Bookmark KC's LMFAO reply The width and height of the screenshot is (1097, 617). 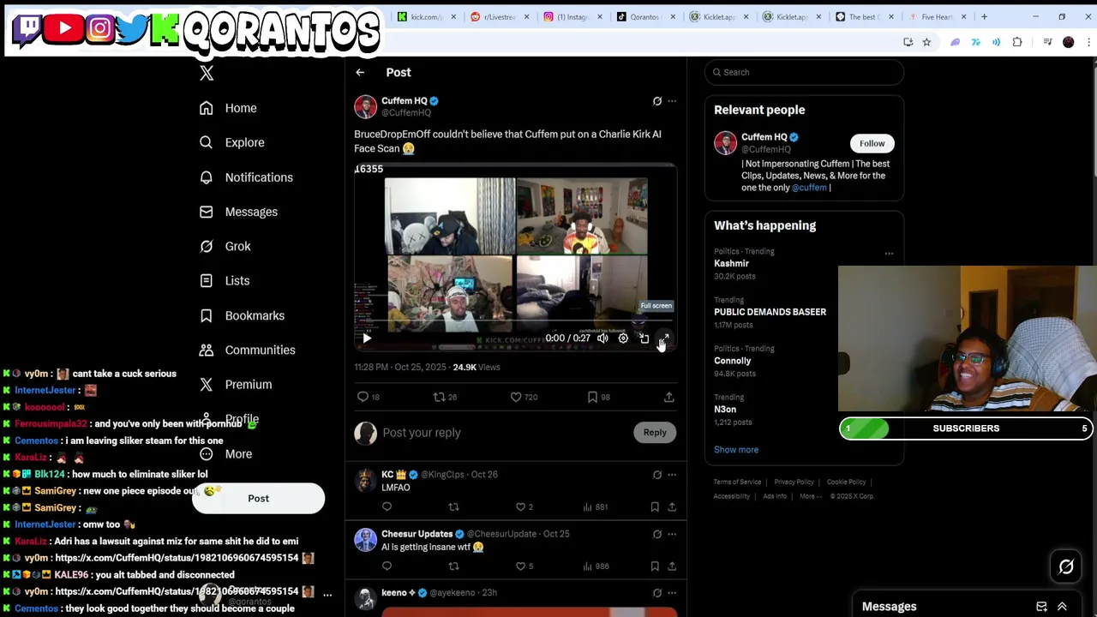[655, 506]
